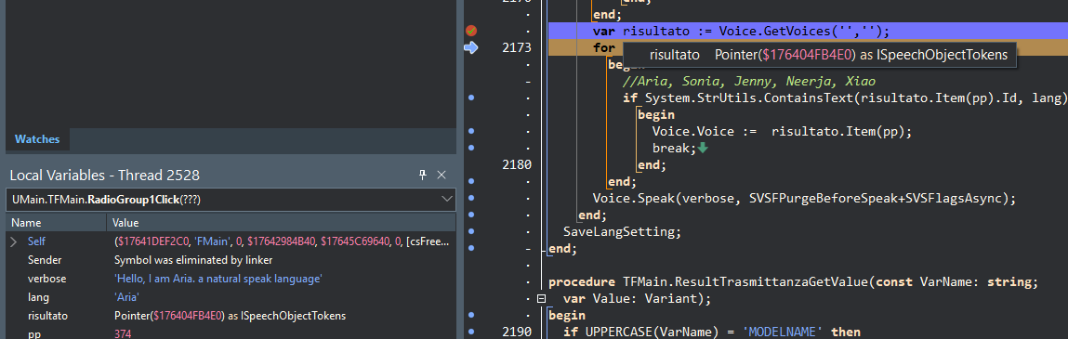Click the Name column header
The height and width of the screenshot is (339, 1068).
(56, 223)
